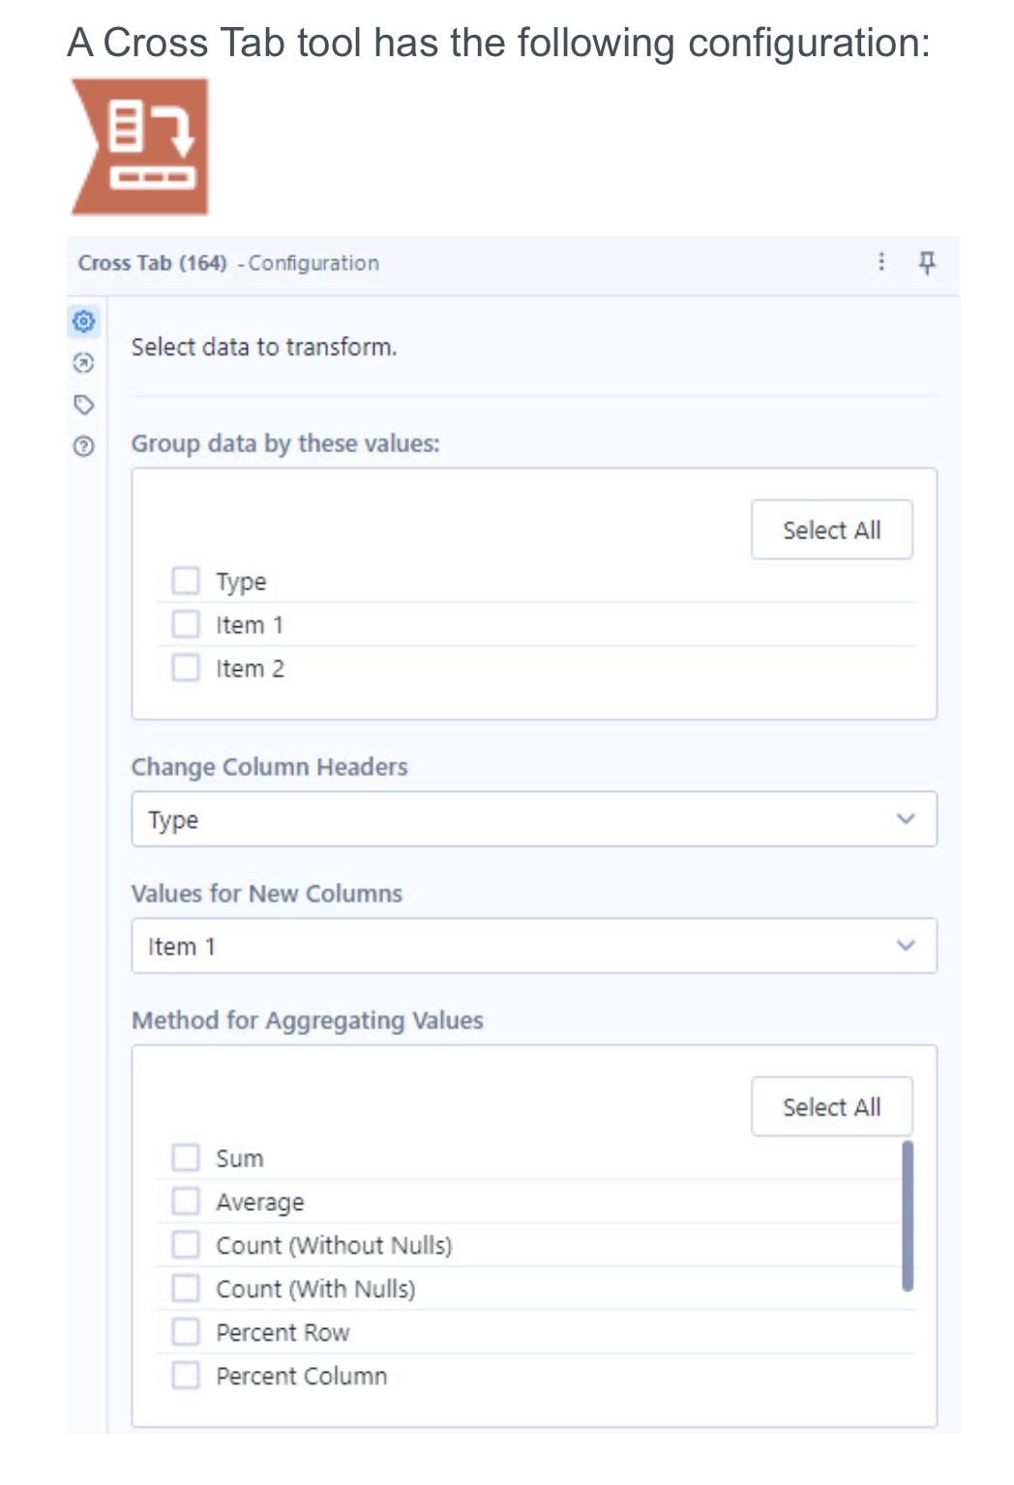Open the navigation arrow sidebar icon
Image resolution: width=1014 pixels, height=1485 pixels.
[x=84, y=363]
